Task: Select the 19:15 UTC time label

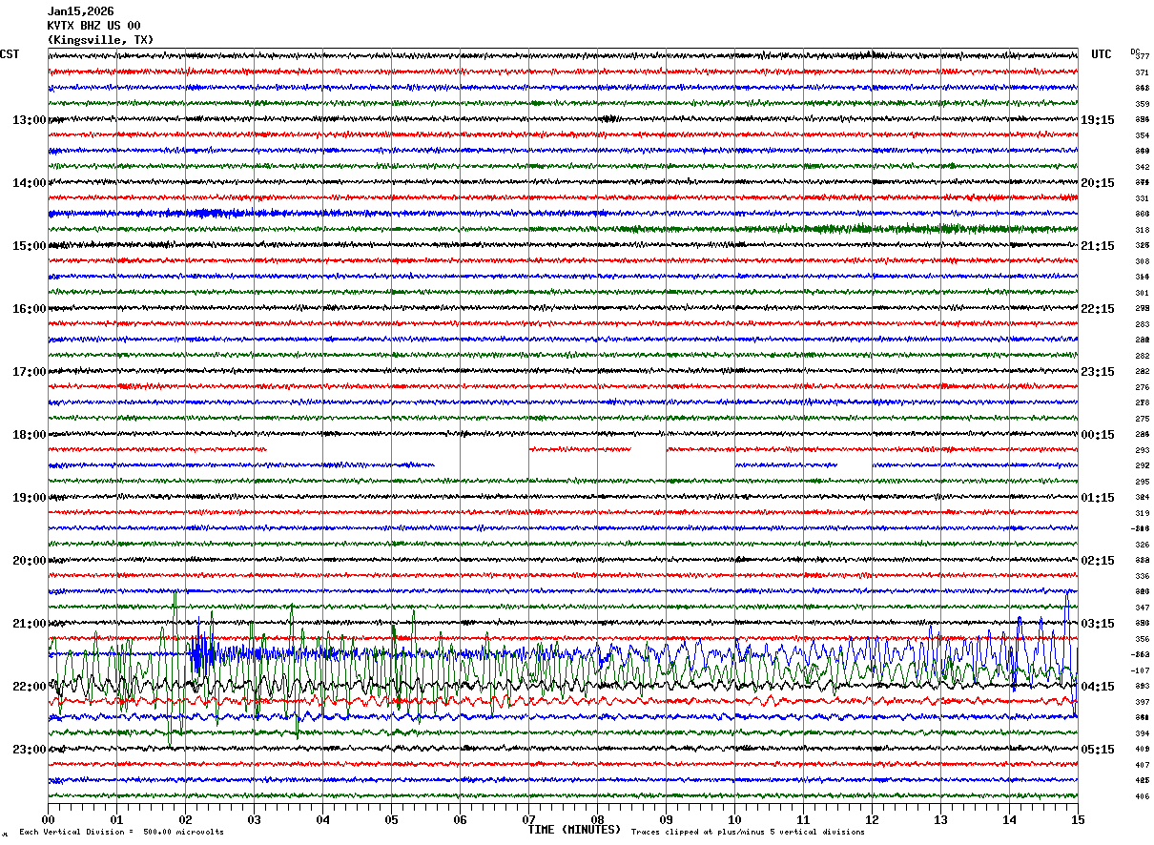Action: click(x=1097, y=120)
